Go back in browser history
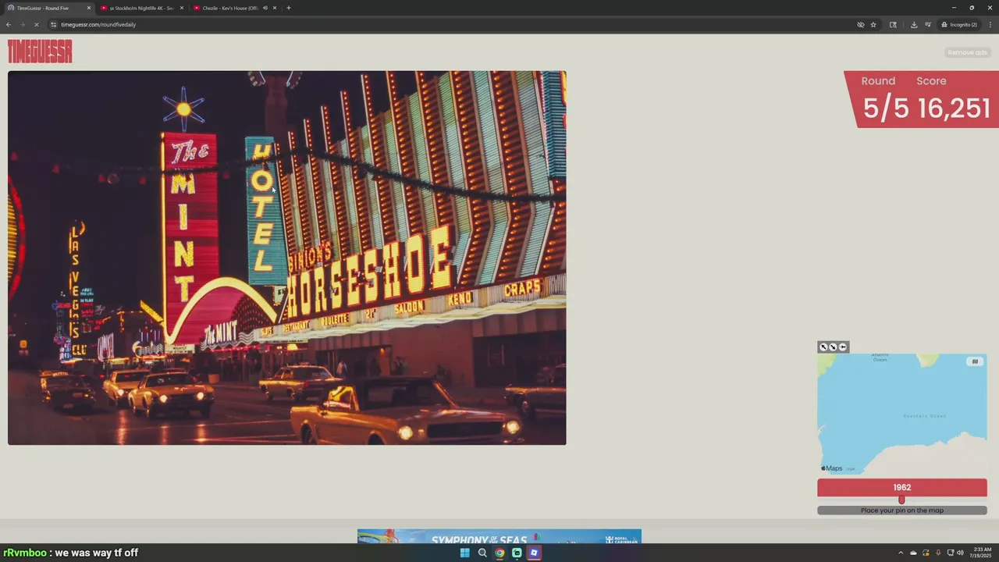The width and height of the screenshot is (999, 562). click(x=9, y=25)
